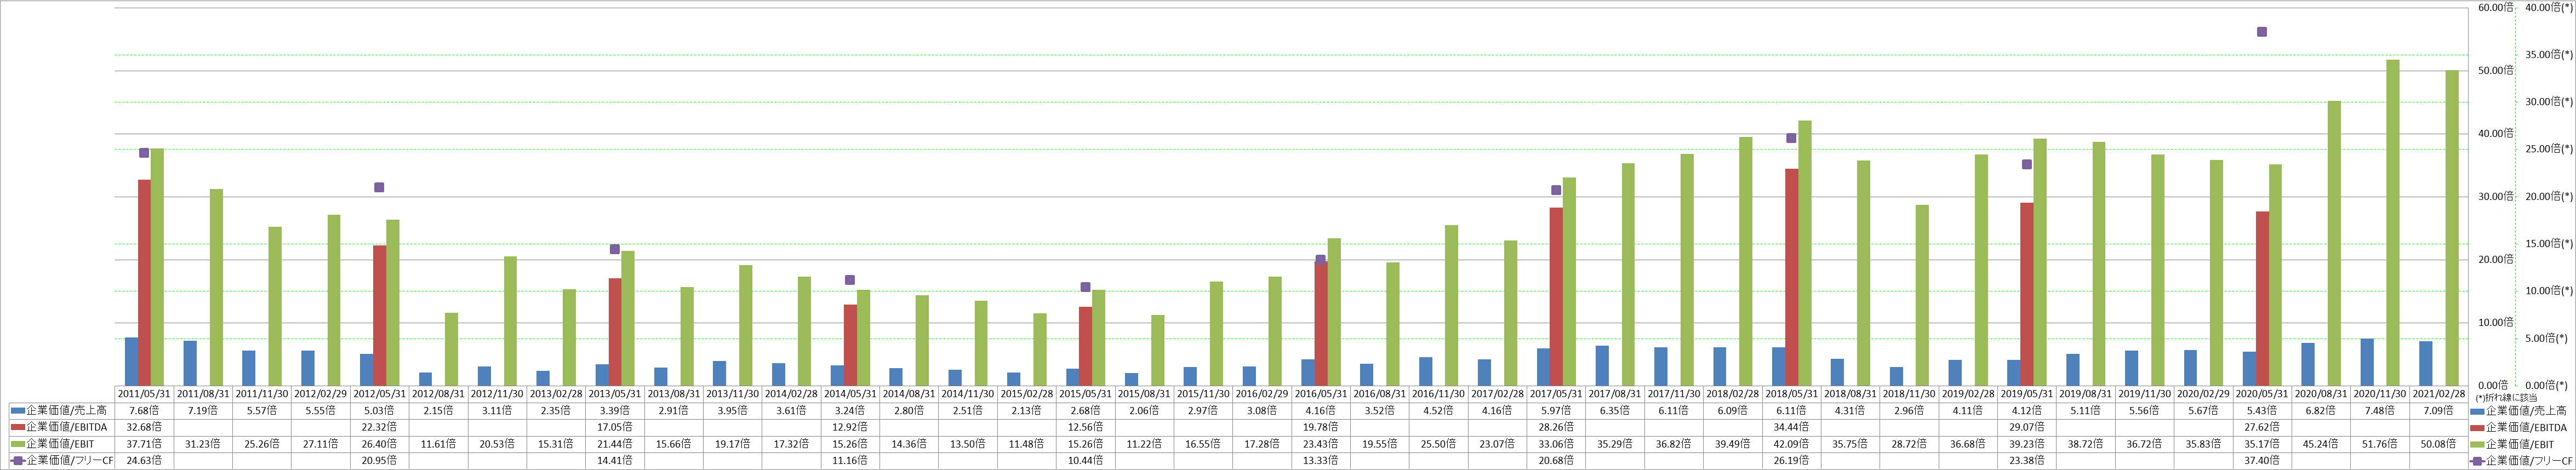The width and height of the screenshot is (2576, 470).
Task: Click the 13.33倍 free CF cell
Action: [1321, 460]
